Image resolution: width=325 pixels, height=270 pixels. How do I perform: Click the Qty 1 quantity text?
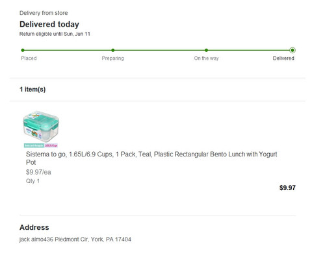[32, 181]
